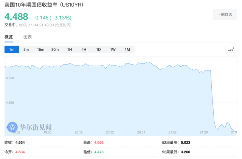The width and height of the screenshot is (242, 159).
Task: Show the 1D daily chart
Action: click(98, 50)
